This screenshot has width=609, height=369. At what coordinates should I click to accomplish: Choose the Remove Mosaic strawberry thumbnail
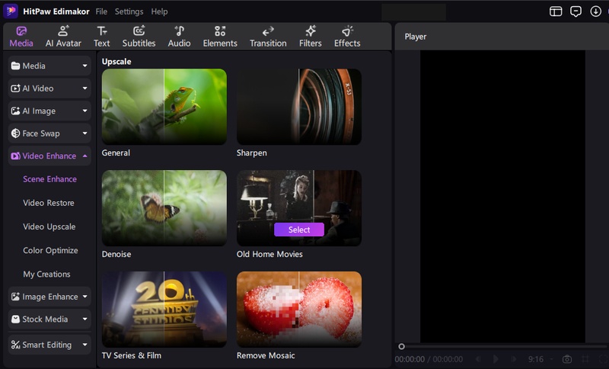299,309
